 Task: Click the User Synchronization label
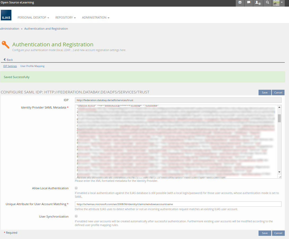coord(54,217)
